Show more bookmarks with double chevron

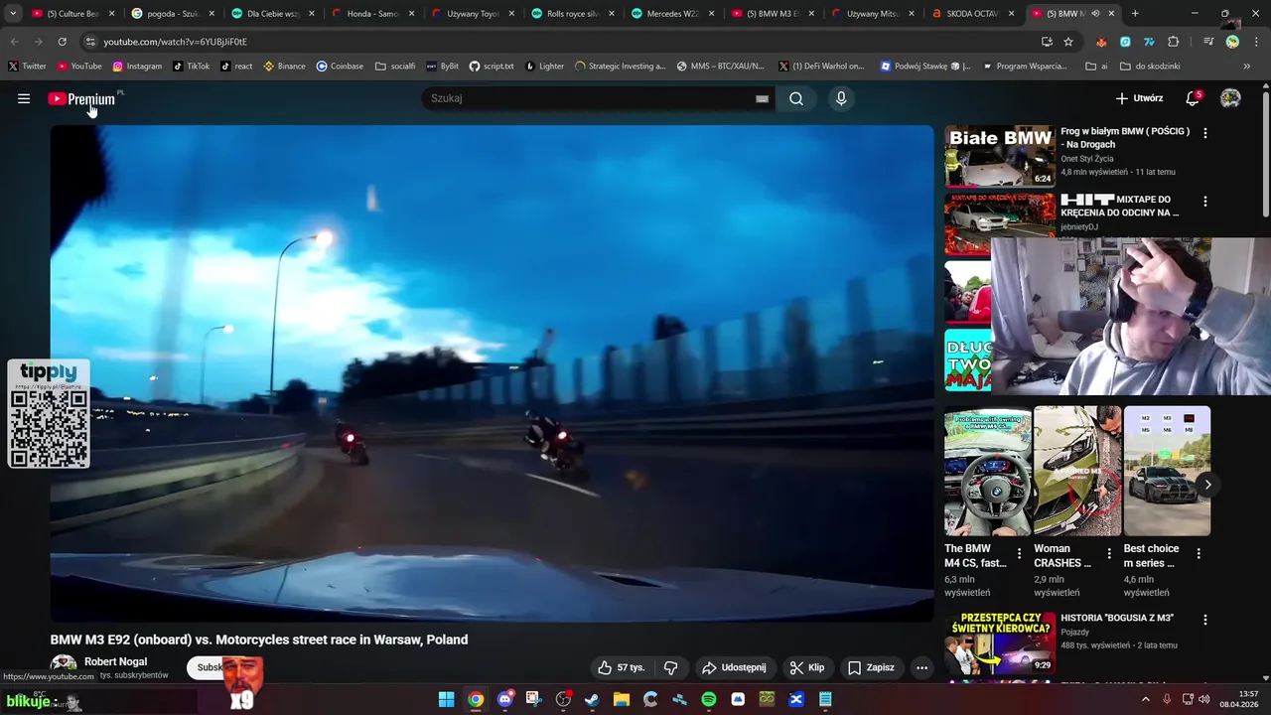1247,67
